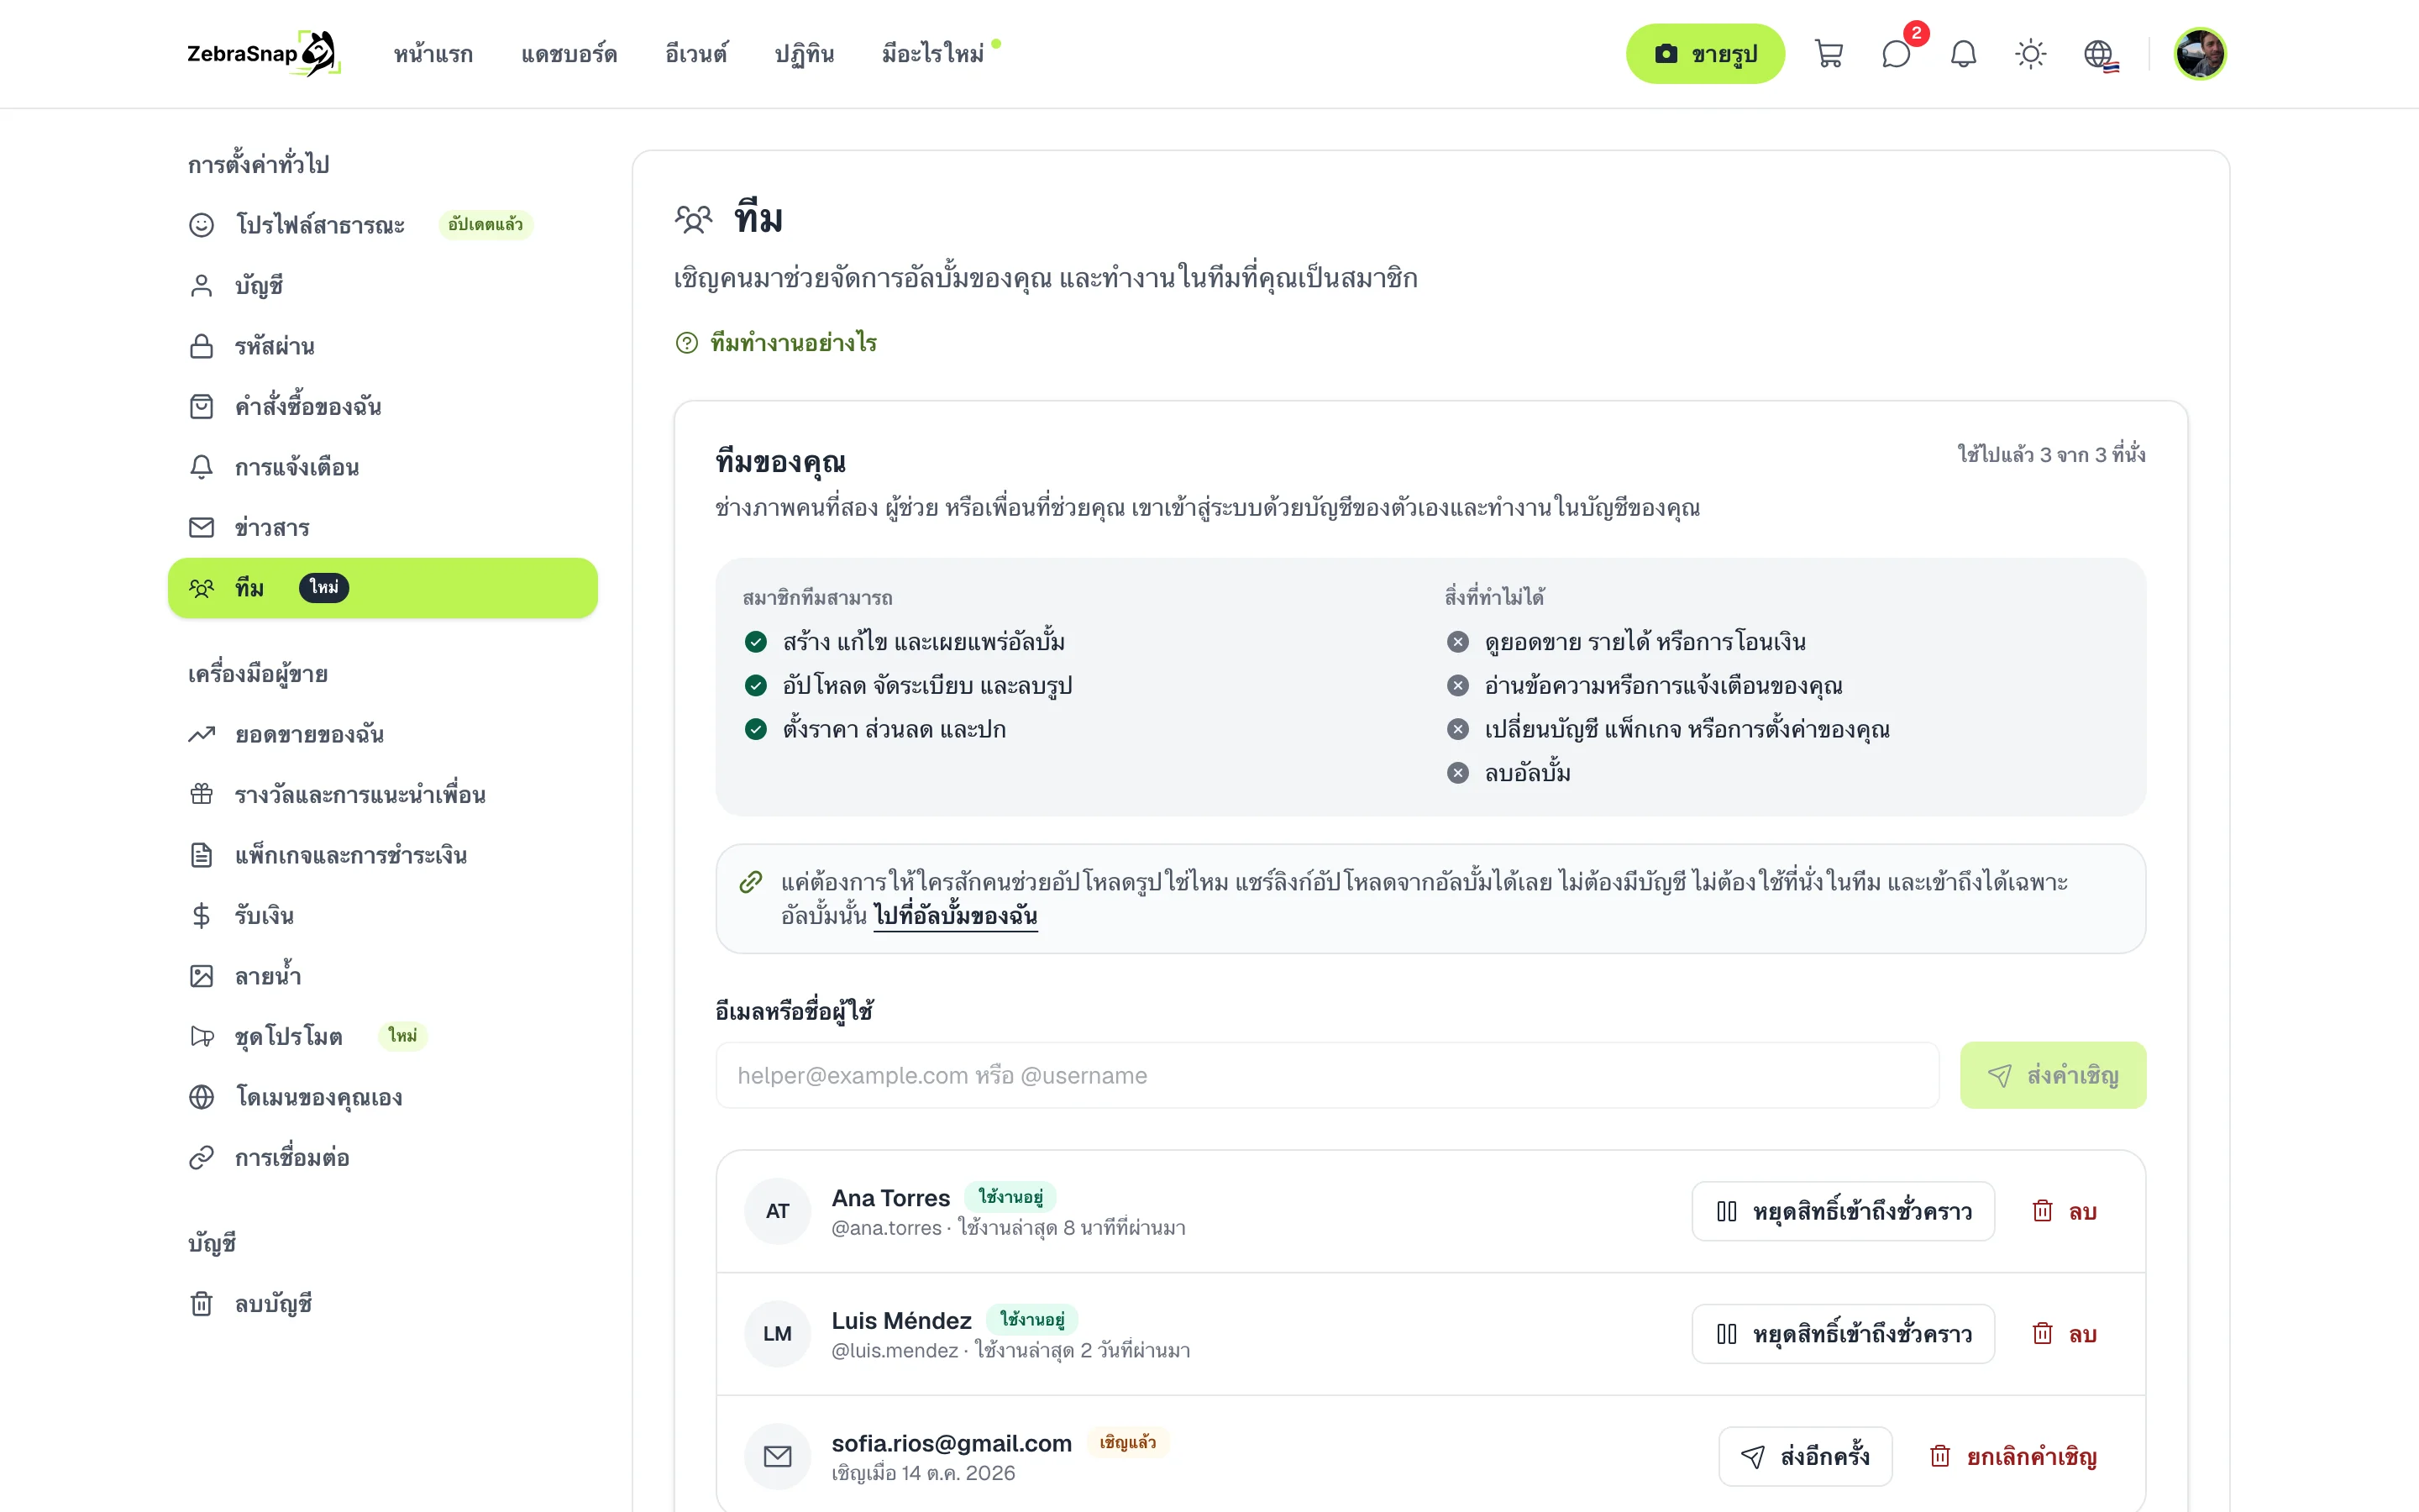Open โปรไฟล์สาธารณะ in sidebar

point(383,225)
